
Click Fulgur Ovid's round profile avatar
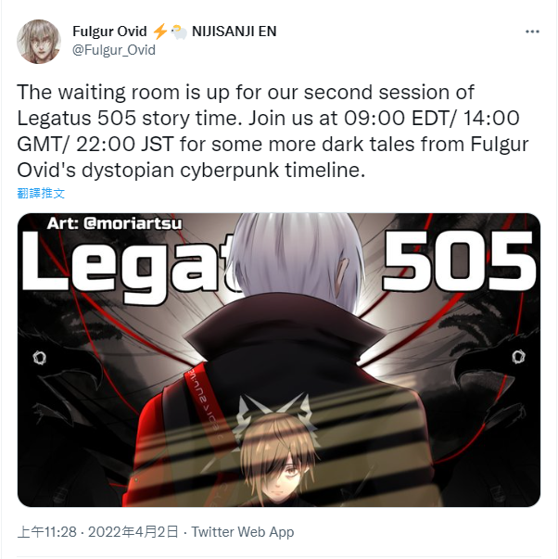(x=39, y=42)
